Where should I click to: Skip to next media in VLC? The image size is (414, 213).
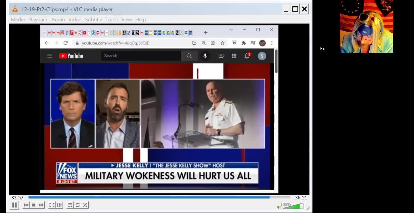41,205
